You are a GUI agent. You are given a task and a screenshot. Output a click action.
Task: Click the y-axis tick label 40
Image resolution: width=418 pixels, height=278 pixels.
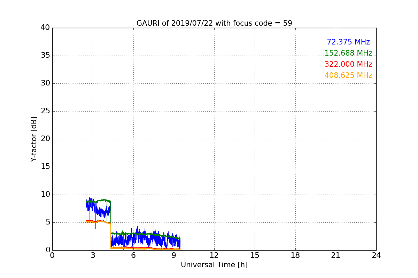coord(45,28)
